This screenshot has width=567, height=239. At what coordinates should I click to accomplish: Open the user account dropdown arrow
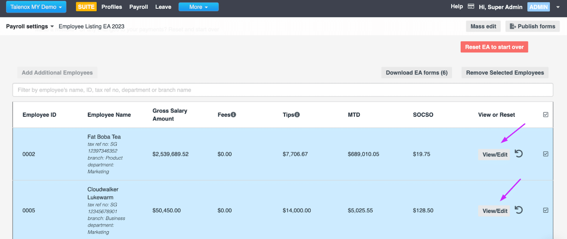(558, 7)
